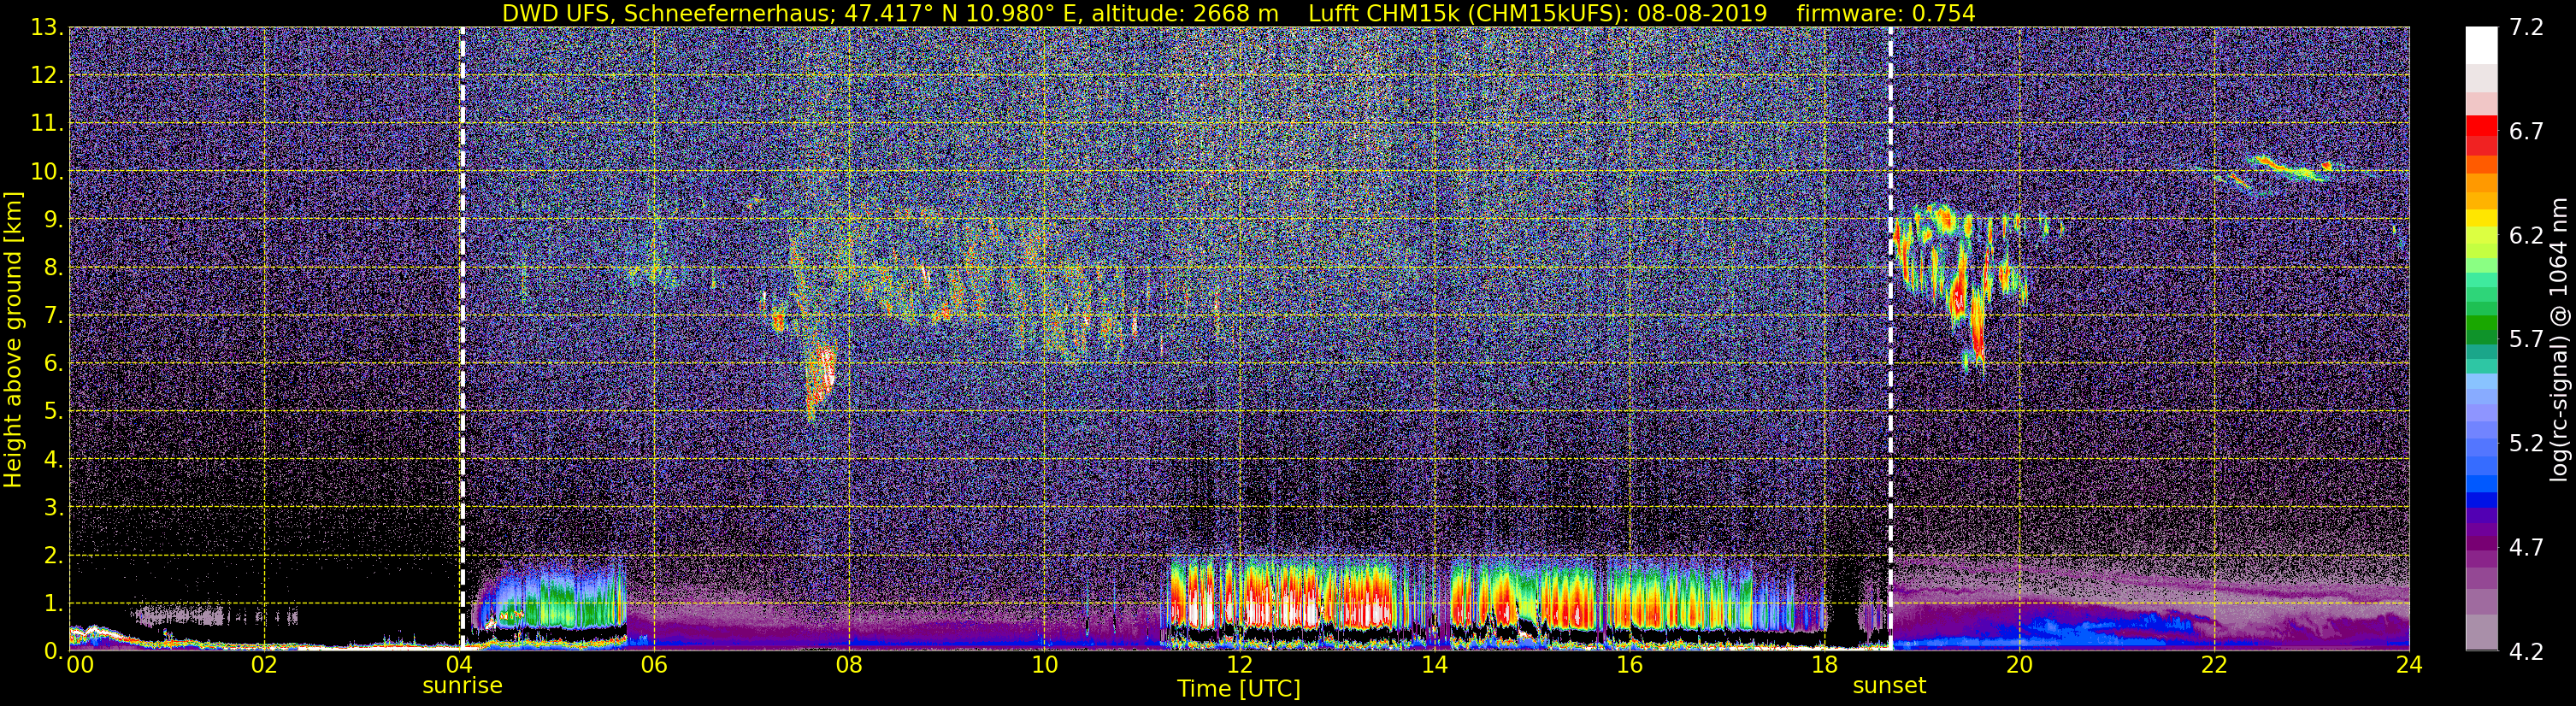Click the '16' time tick label
2576x706 pixels.
point(1629,665)
